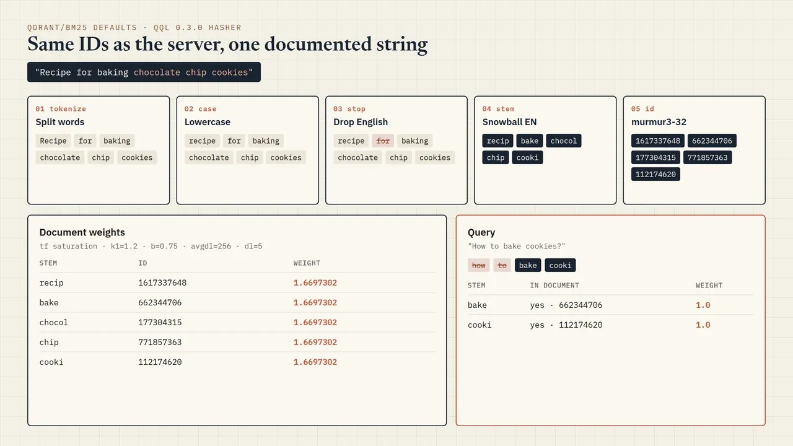Select struck-through "how" chip in Query panel

pyautogui.click(x=479, y=265)
